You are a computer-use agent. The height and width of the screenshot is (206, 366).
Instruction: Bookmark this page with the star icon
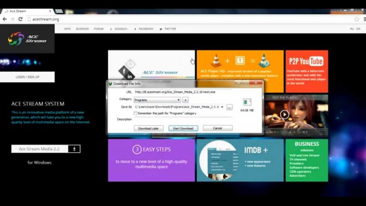pyautogui.click(x=356, y=19)
